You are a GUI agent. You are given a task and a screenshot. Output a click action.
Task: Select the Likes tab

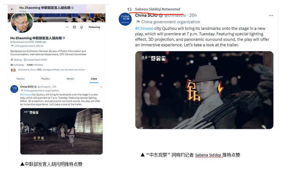[x=94, y=79]
